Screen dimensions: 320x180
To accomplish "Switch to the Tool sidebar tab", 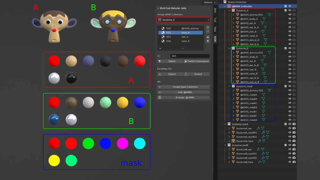I will (215, 20).
